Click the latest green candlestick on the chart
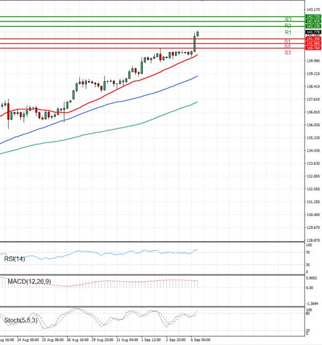The width and height of the screenshot is (322, 345). 198,34
